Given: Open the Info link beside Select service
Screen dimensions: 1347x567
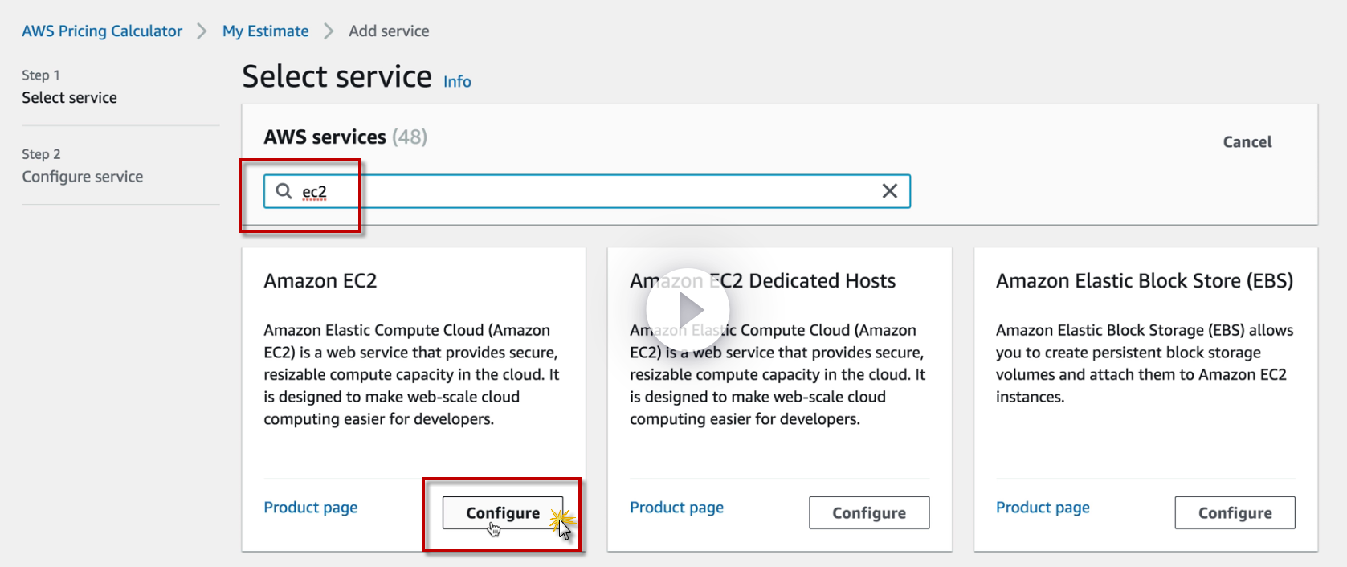Looking at the screenshot, I should point(457,82).
